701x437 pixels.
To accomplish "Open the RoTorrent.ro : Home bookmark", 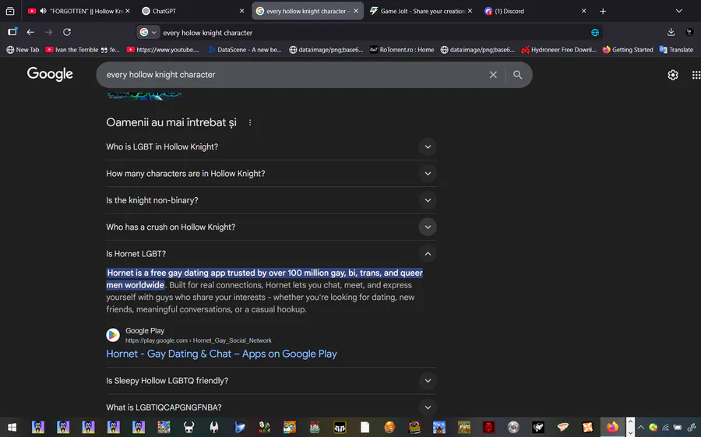I will pyautogui.click(x=401, y=50).
